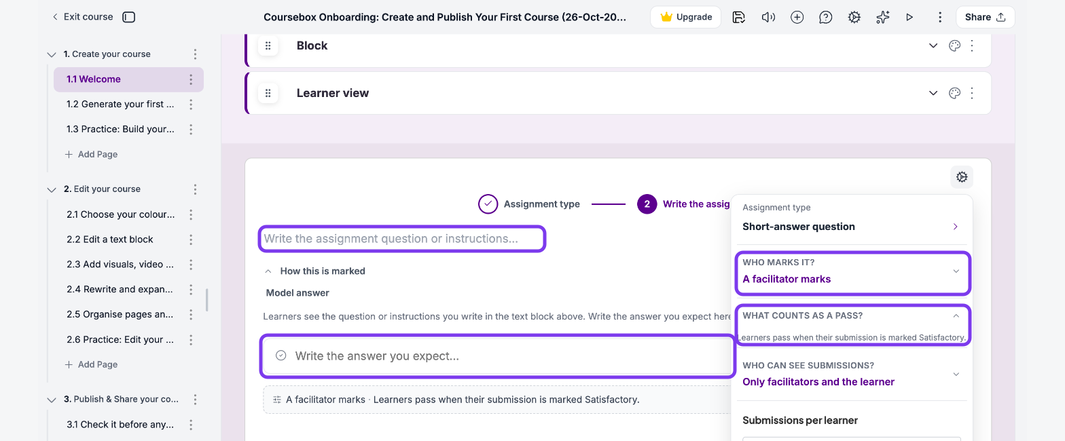Open the help question bubble icon

[x=826, y=17]
